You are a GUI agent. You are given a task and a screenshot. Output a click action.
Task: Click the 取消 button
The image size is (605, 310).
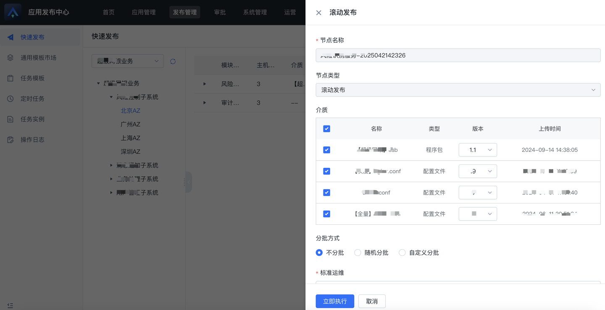[x=372, y=301]
